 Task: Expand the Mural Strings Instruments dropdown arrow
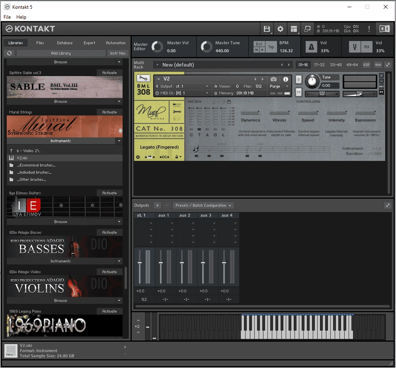tap(119, 141)
